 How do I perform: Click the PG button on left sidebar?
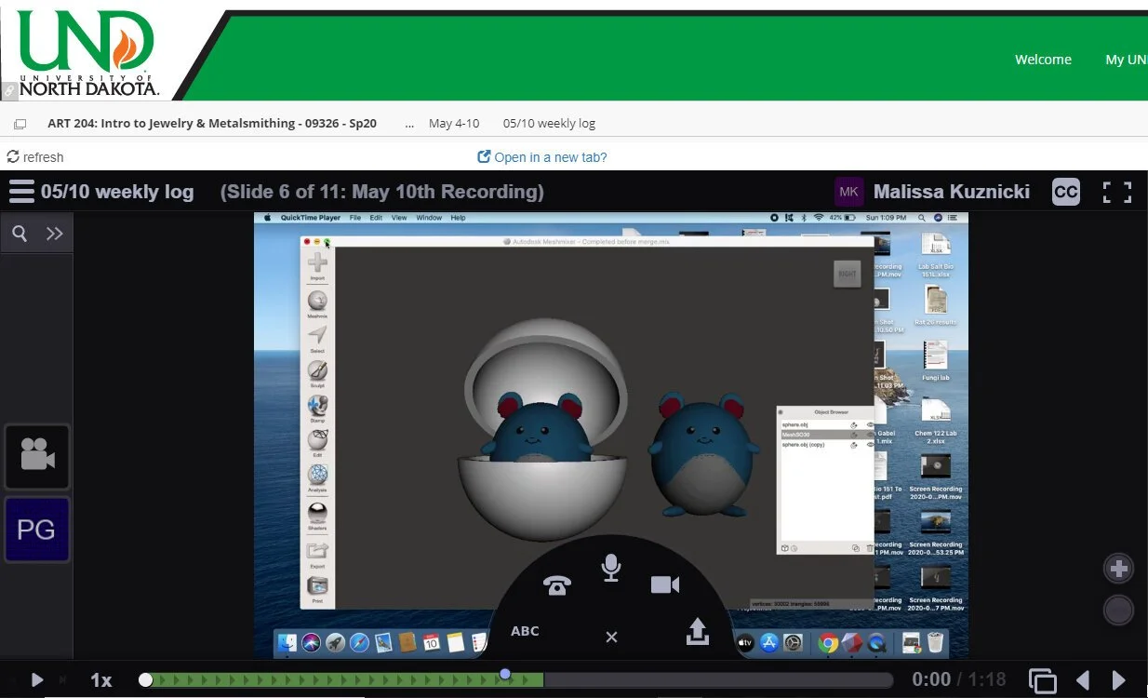[37, 530]
